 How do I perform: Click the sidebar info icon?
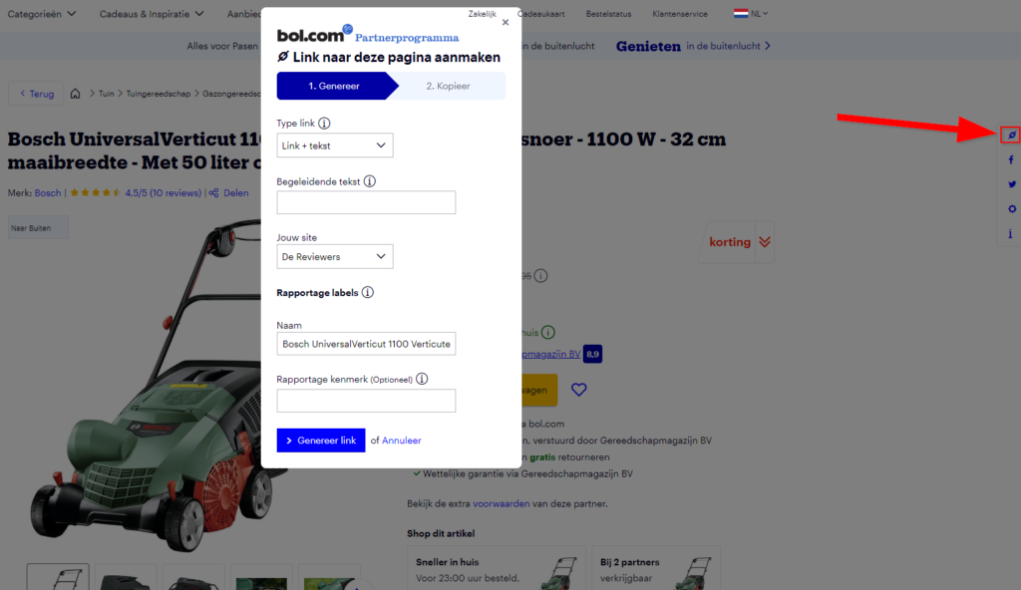(x=1011, y=233)
